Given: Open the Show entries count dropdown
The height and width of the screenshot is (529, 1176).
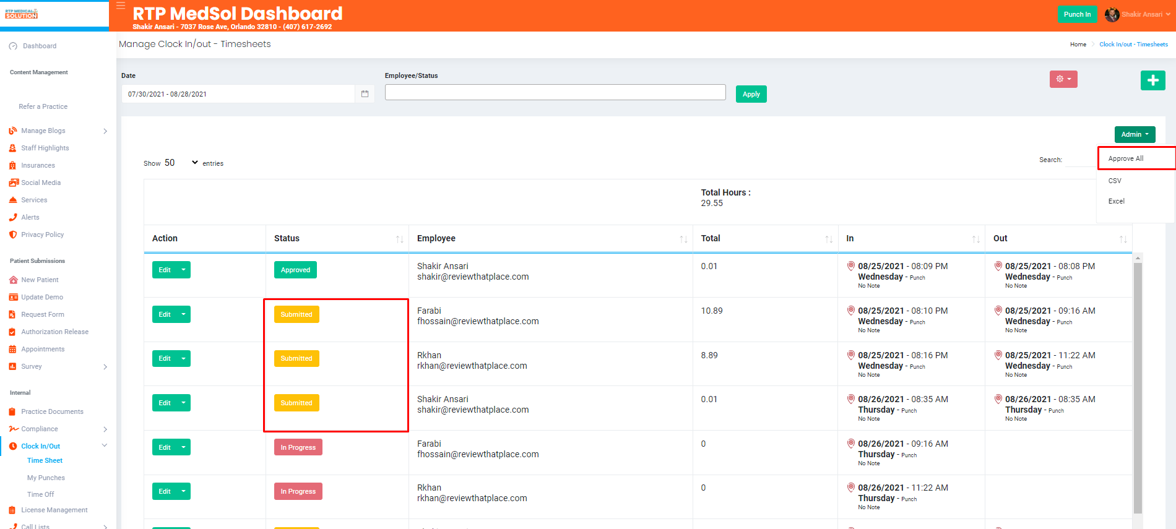Looking at the screenshot, I should [x=181, y=163].
